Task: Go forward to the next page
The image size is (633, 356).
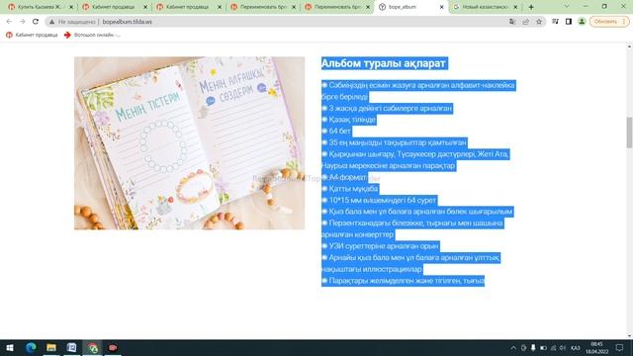Action: coord(22,22)
